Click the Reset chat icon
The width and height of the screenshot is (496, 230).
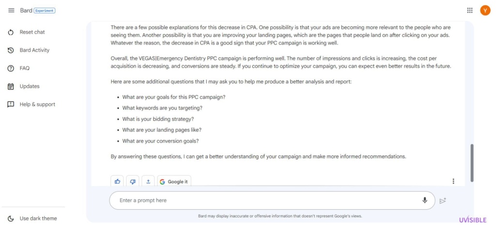(x=11, y=32)
